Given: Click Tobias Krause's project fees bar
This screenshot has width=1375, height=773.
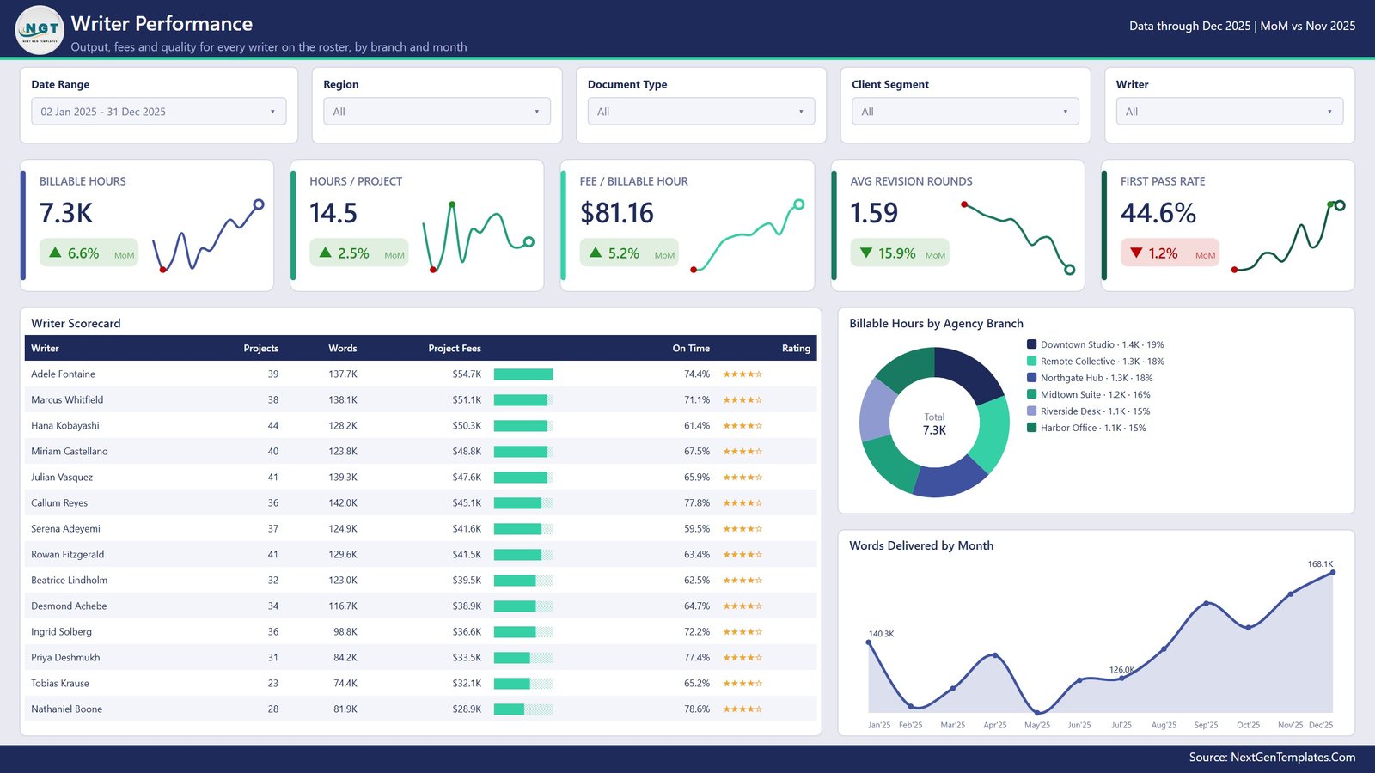Looking at the screenshot, I should (x=523, y=683).
